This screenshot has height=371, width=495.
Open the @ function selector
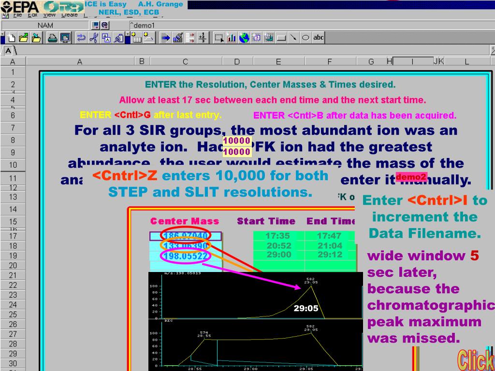pyautogui.click(x=104, y=25)
